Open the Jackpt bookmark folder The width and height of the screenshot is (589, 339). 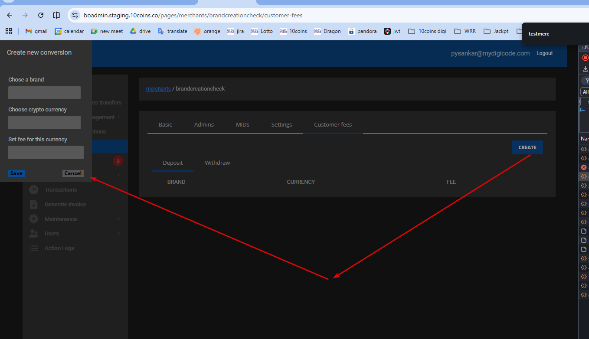coord(496,31)
